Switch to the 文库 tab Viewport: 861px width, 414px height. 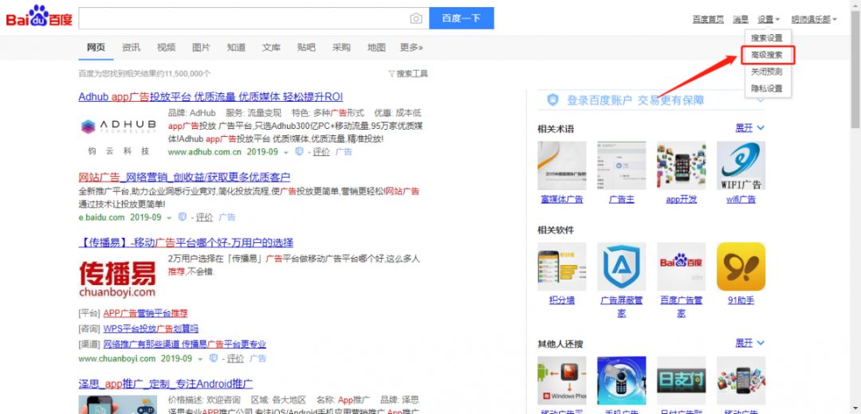pos(271,48)
